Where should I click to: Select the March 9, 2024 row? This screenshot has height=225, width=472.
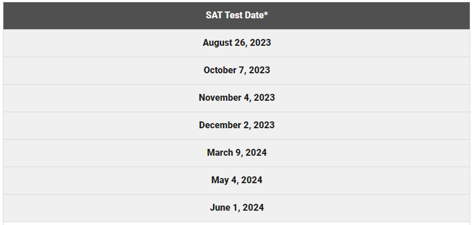tap(237, 153)
